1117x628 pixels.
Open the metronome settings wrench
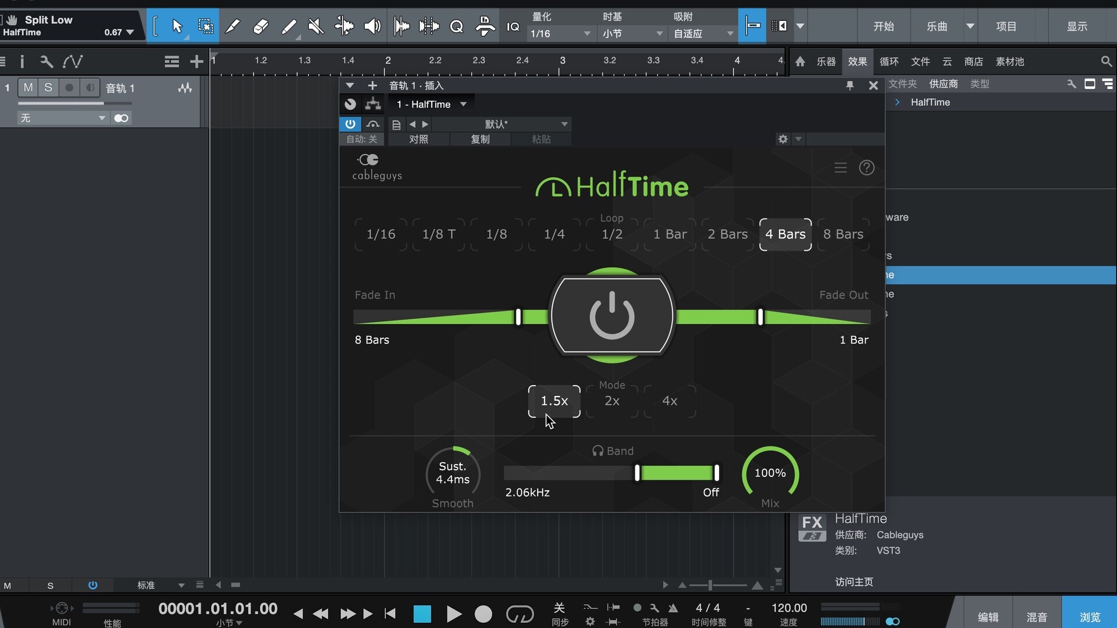pyautogui.click(x=654, y=608)
